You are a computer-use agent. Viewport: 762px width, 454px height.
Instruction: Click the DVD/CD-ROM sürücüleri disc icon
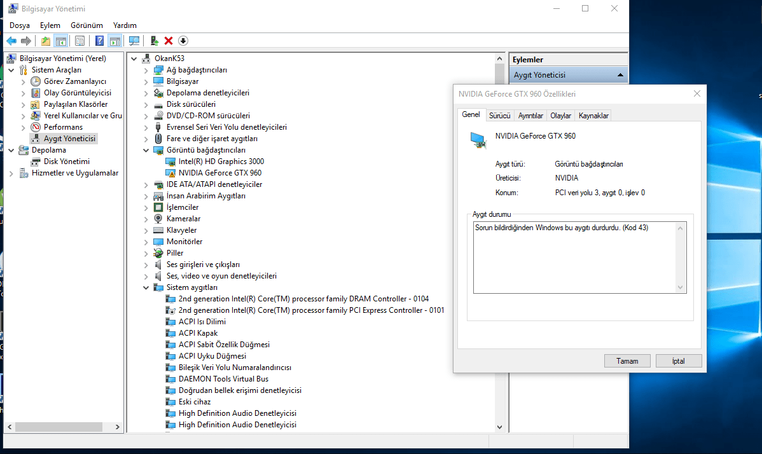click(158, 116)
